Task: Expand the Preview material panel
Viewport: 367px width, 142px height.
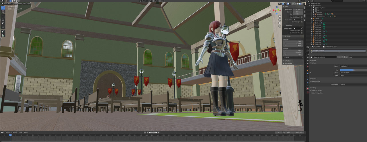Action: [314, 61]
